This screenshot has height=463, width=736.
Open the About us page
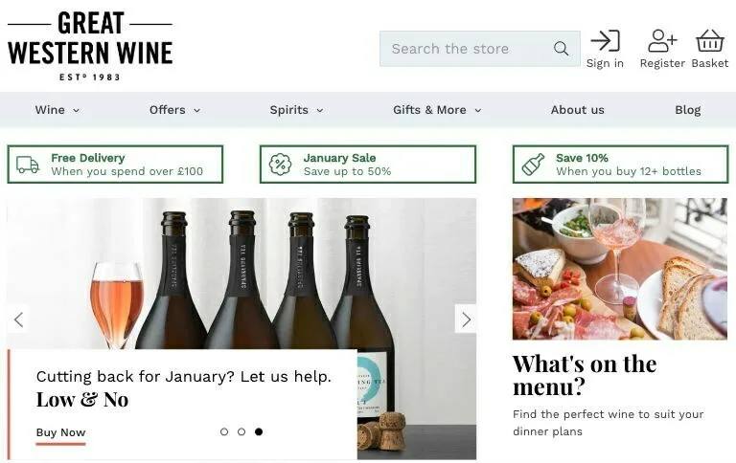point(577,110)
